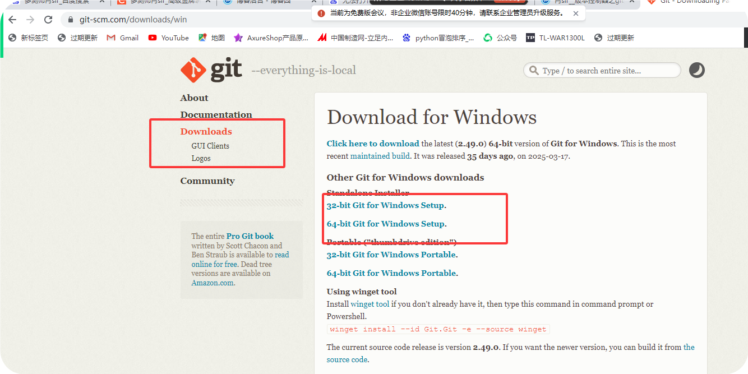Click the 'Click here to download' link

pyautogui.click(x=373, y=144)
